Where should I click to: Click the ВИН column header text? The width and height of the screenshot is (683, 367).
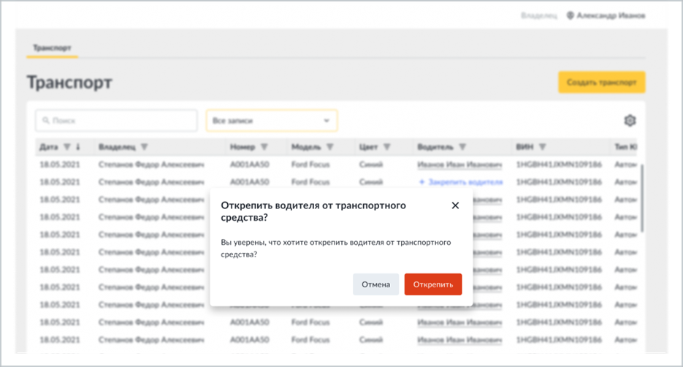[x=524, y=147]
